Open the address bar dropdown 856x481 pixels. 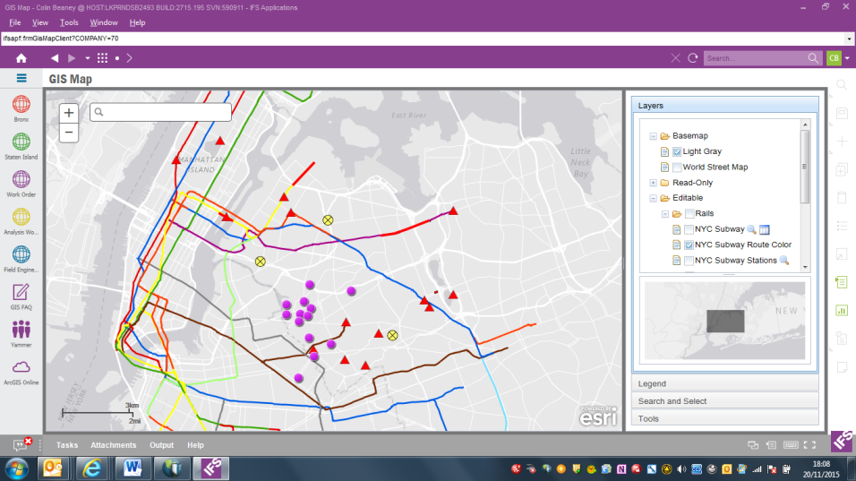(x=849, y=39)
